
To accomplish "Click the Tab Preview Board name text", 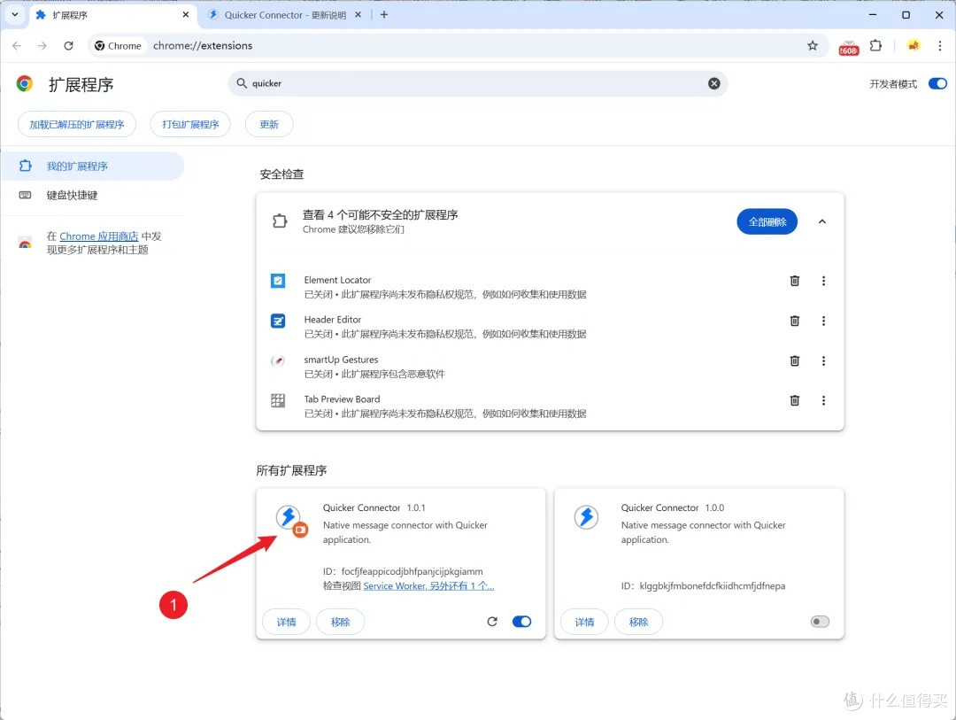I will (342, 399).
